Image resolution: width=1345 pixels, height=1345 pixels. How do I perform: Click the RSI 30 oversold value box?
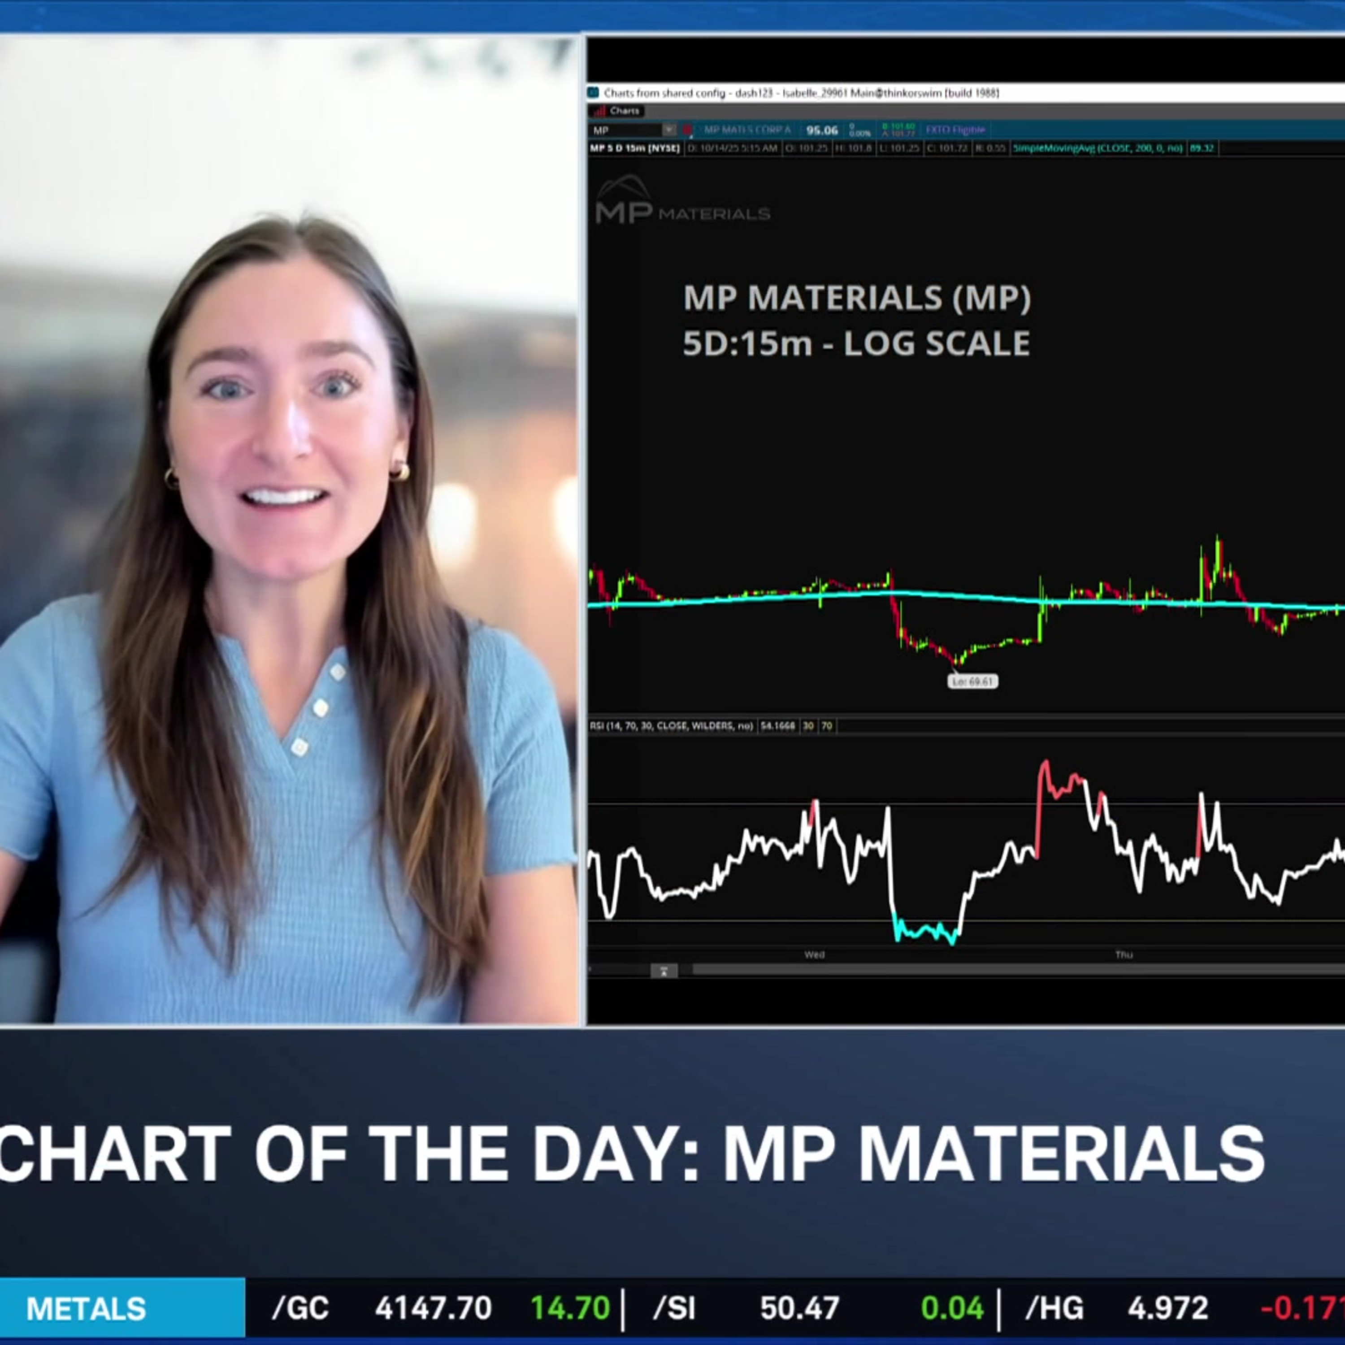pyautogui.click(x=808, y=725)
